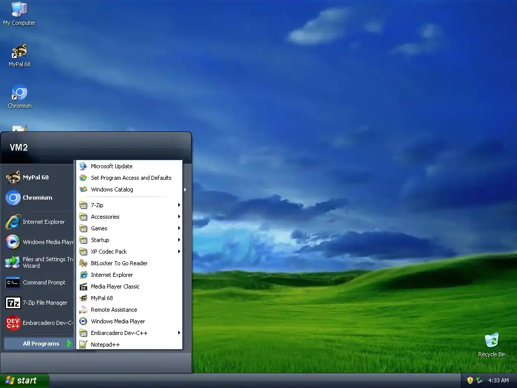Open the Games folder entry
517x388 pixels.
[x=129, y=228]
